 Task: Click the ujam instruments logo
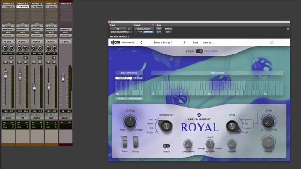[122, 42]
